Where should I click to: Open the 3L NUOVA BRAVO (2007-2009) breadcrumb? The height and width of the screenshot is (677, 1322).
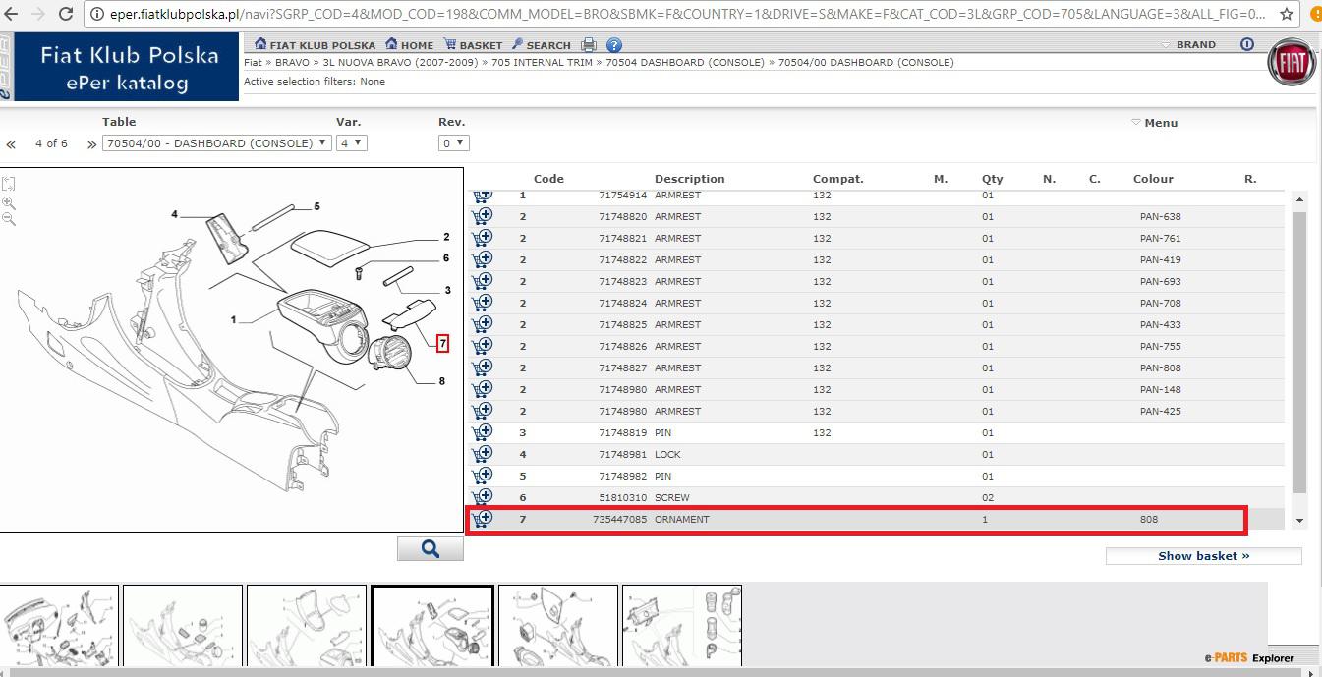401,62
